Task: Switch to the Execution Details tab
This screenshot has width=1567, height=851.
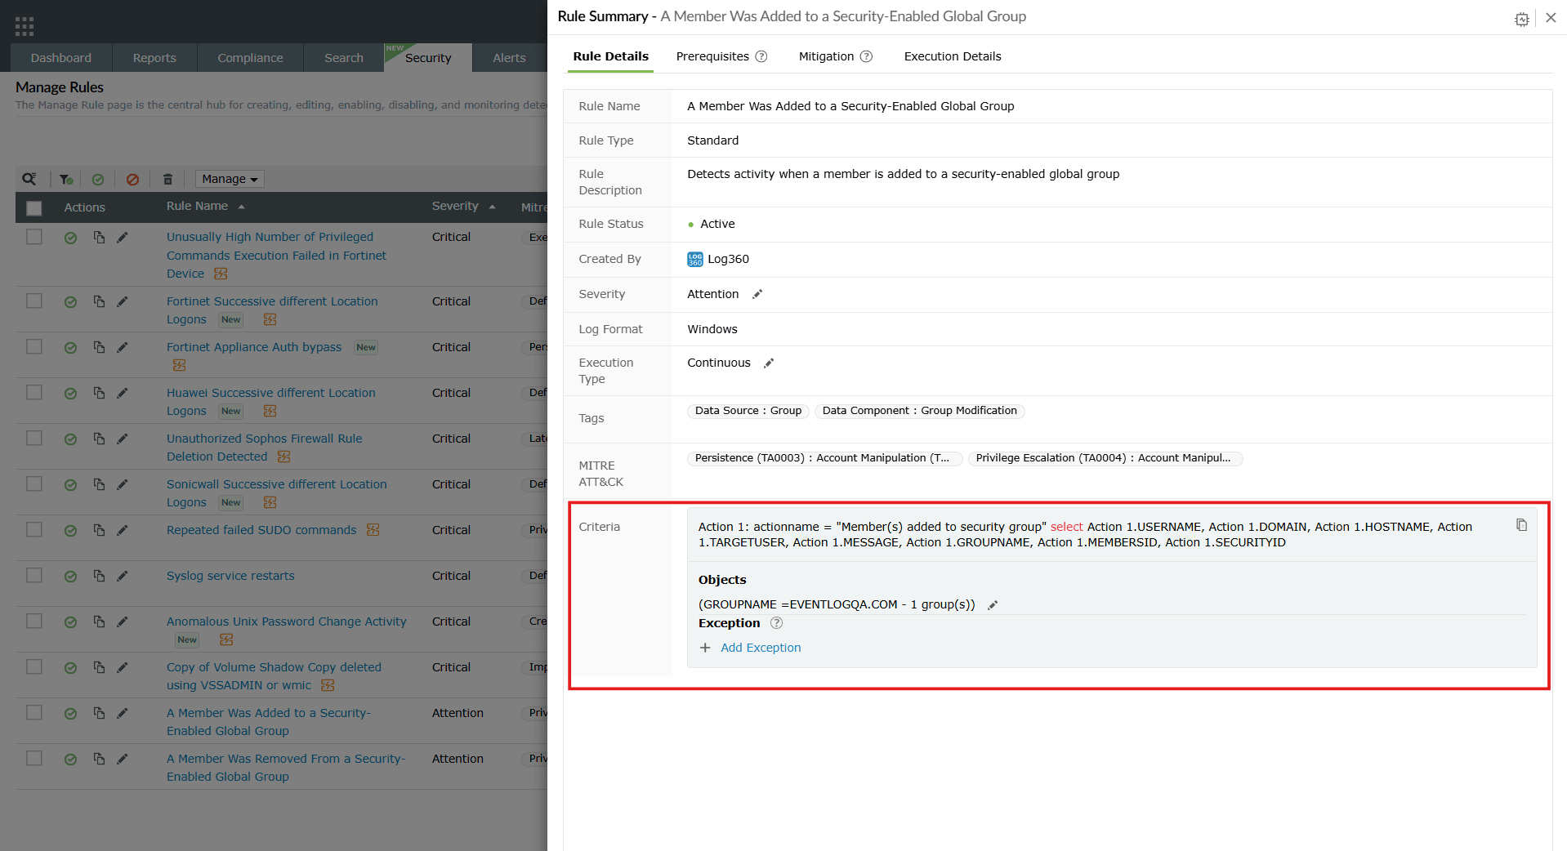Action: (953, 56)
